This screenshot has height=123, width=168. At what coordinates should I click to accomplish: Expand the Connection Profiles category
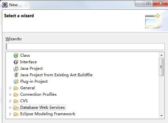pos(10,94)
